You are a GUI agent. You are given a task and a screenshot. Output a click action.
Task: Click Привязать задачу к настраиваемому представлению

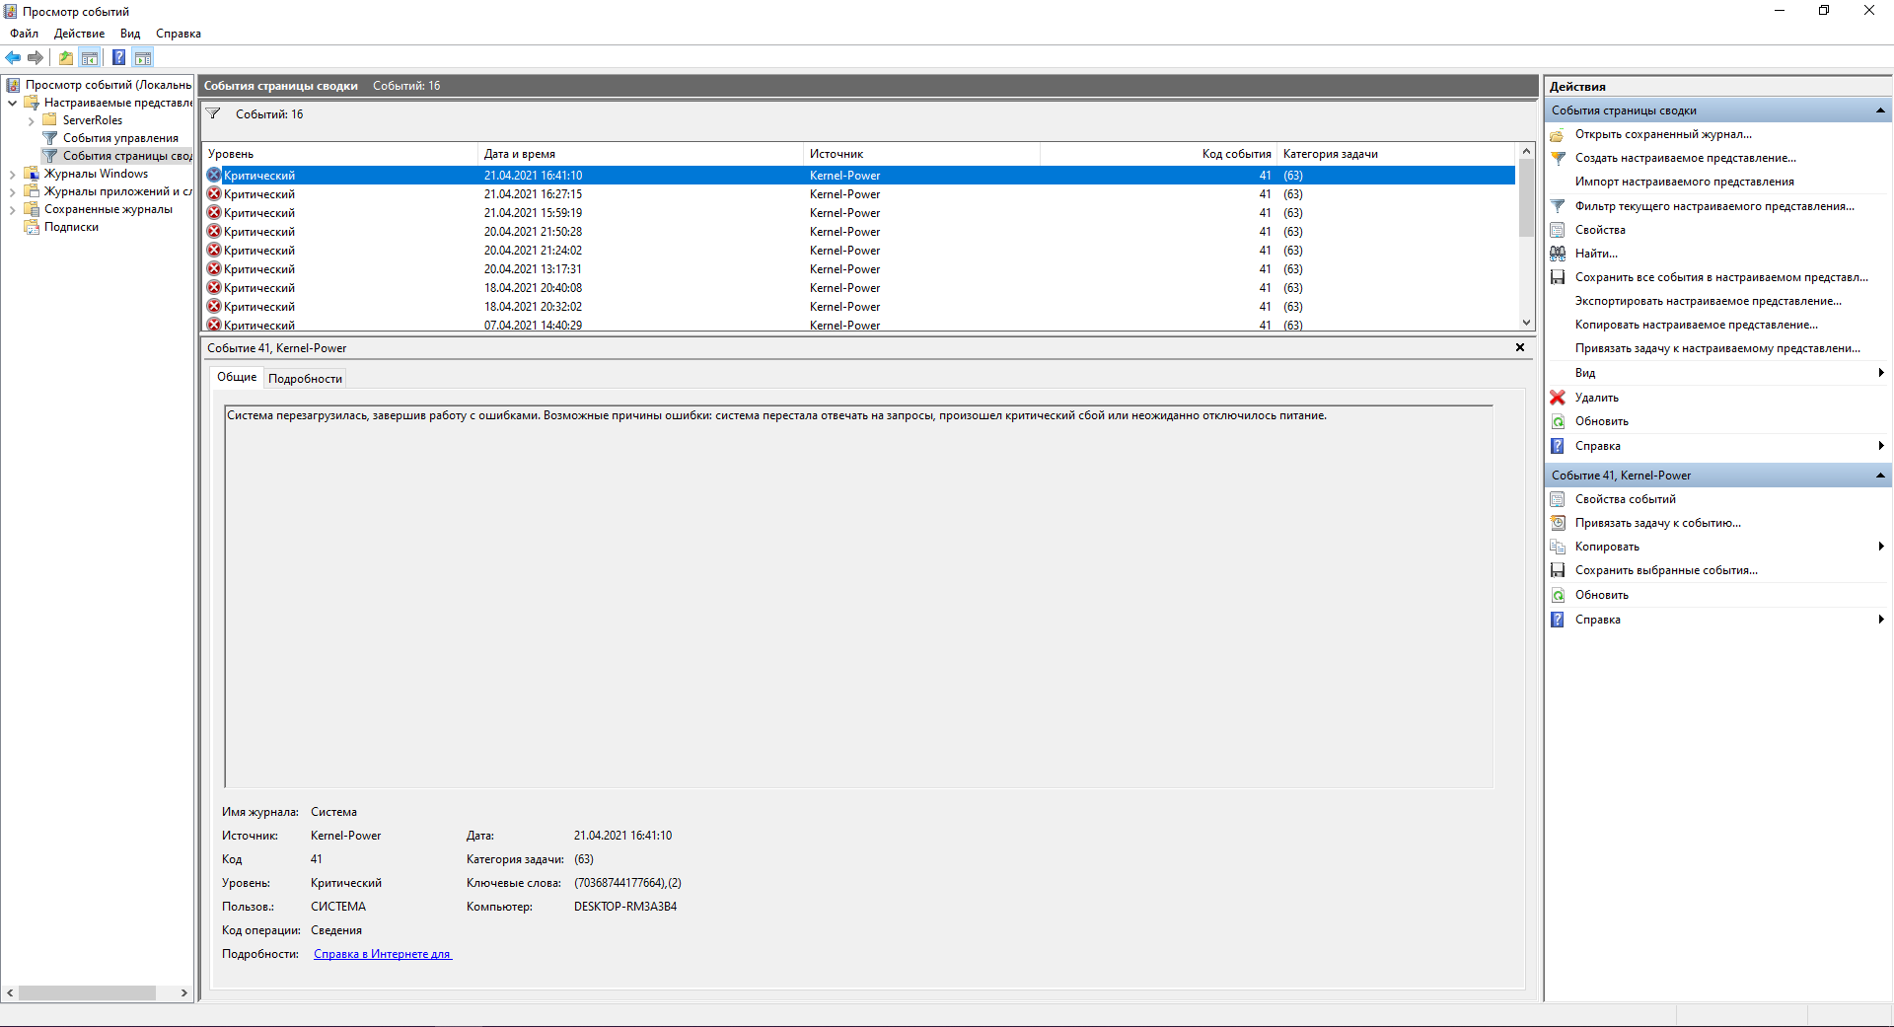pyautogui.click(x=1717, y=348)
